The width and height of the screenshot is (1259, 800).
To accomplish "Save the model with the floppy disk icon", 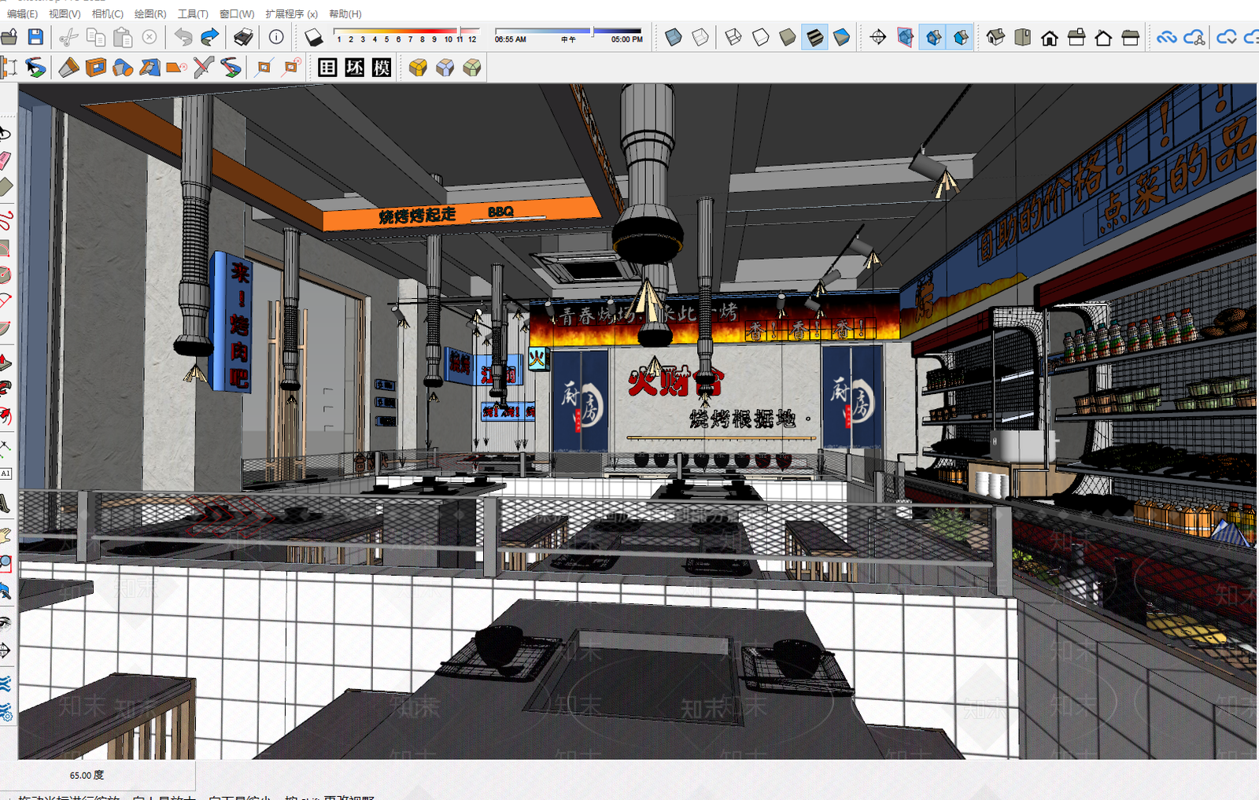I will pyautogui.click(x=35, y=37).
